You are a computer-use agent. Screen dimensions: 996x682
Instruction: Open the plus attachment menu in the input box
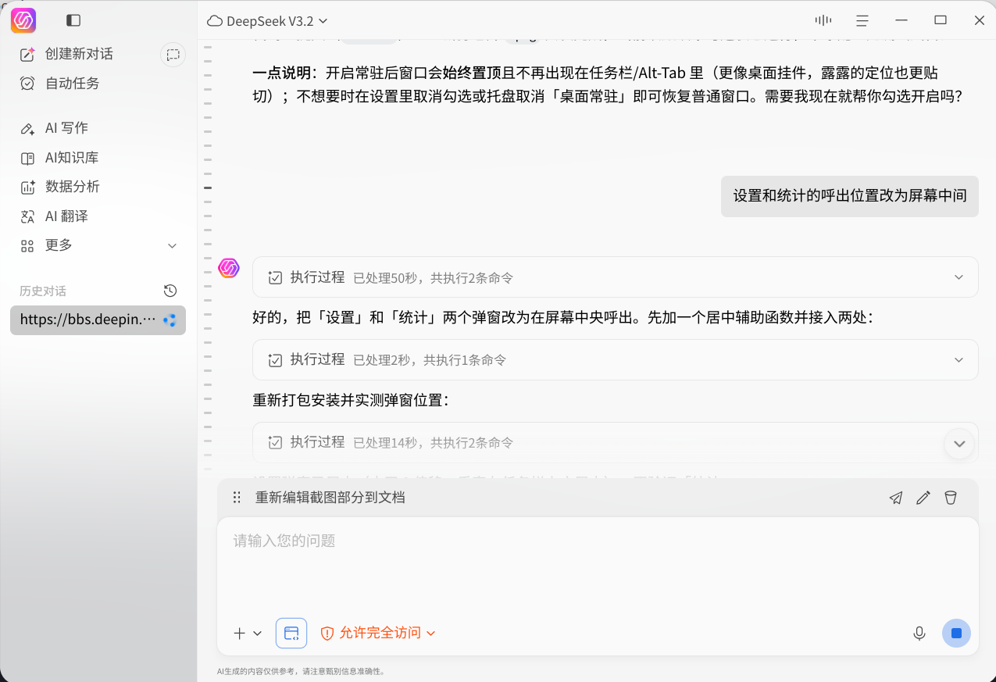(248, 634)
